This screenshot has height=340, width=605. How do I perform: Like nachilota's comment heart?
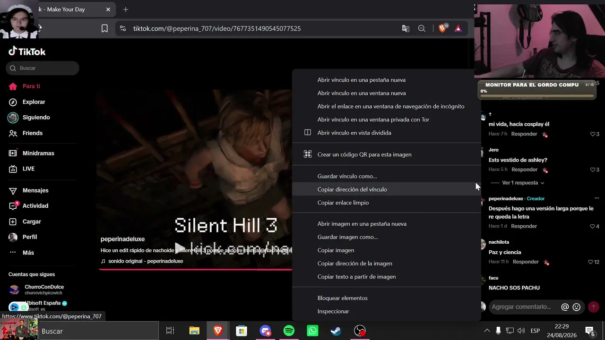(x=590, y=262)
